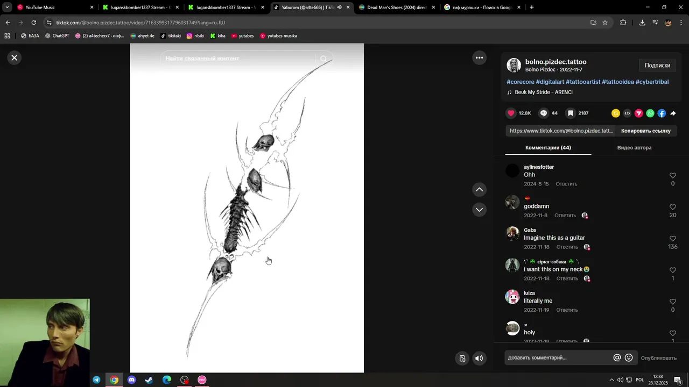Screen dimensions: 689x387
Task: Switch to the гиф мурашки Google search tab
Action: point(482,8)
